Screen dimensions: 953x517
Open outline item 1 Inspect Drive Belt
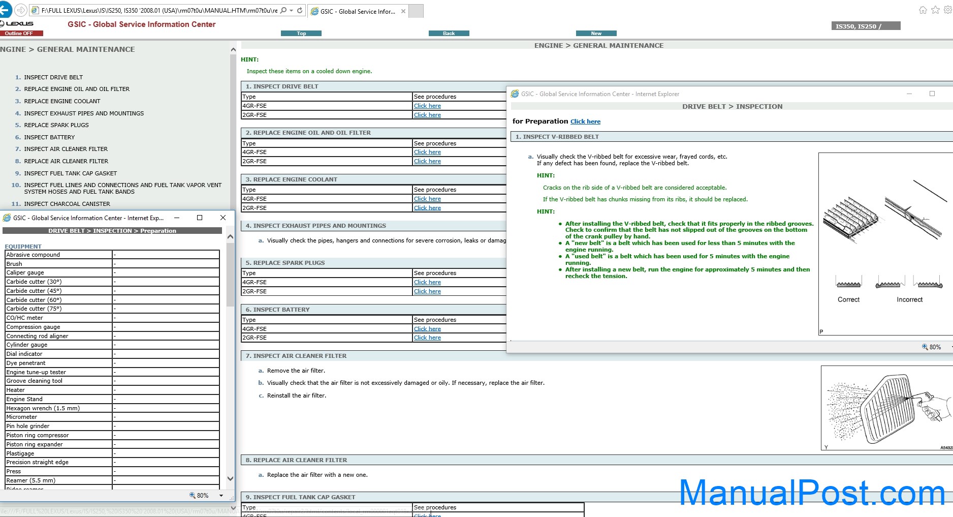(x=53, y=77)
